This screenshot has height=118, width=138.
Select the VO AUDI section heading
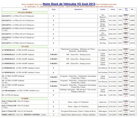[x=25, y=47]
